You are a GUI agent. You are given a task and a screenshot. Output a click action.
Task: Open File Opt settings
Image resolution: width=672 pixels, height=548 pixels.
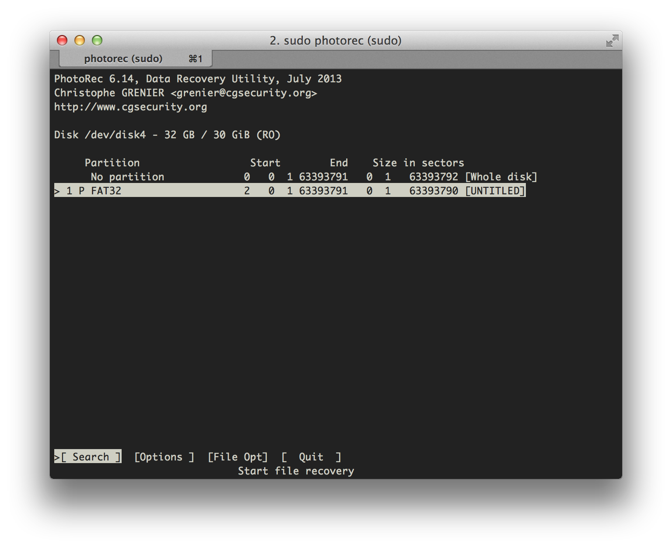(238, 457)
